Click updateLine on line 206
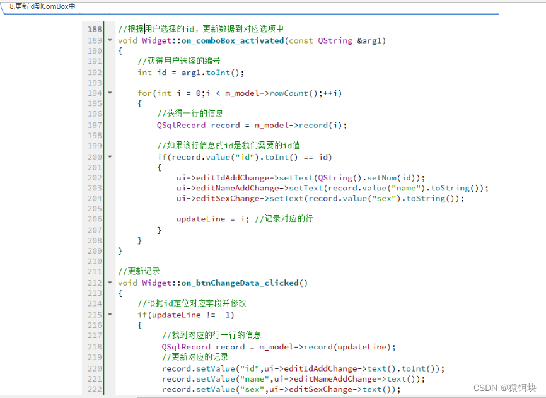 click(x=200, y=219)
